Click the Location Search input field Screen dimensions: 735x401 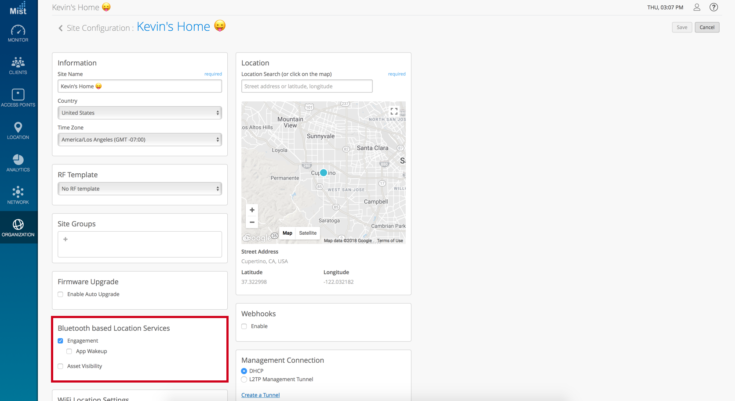coord(307,86)
